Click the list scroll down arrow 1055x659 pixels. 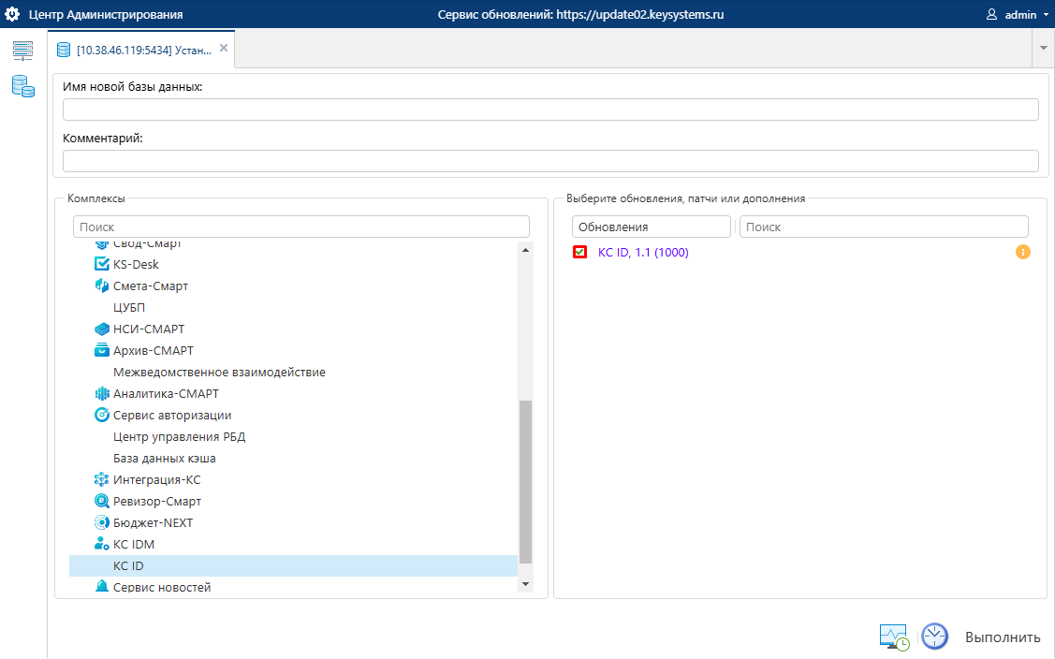click(x=525, y=584)
